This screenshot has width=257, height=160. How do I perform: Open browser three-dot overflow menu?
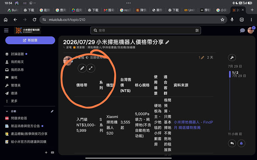point(251,20)
